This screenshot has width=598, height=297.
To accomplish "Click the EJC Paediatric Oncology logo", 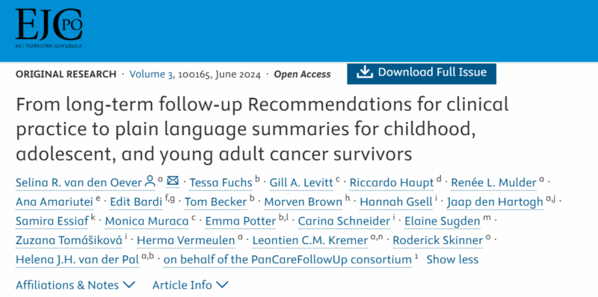I will [49, 28].
